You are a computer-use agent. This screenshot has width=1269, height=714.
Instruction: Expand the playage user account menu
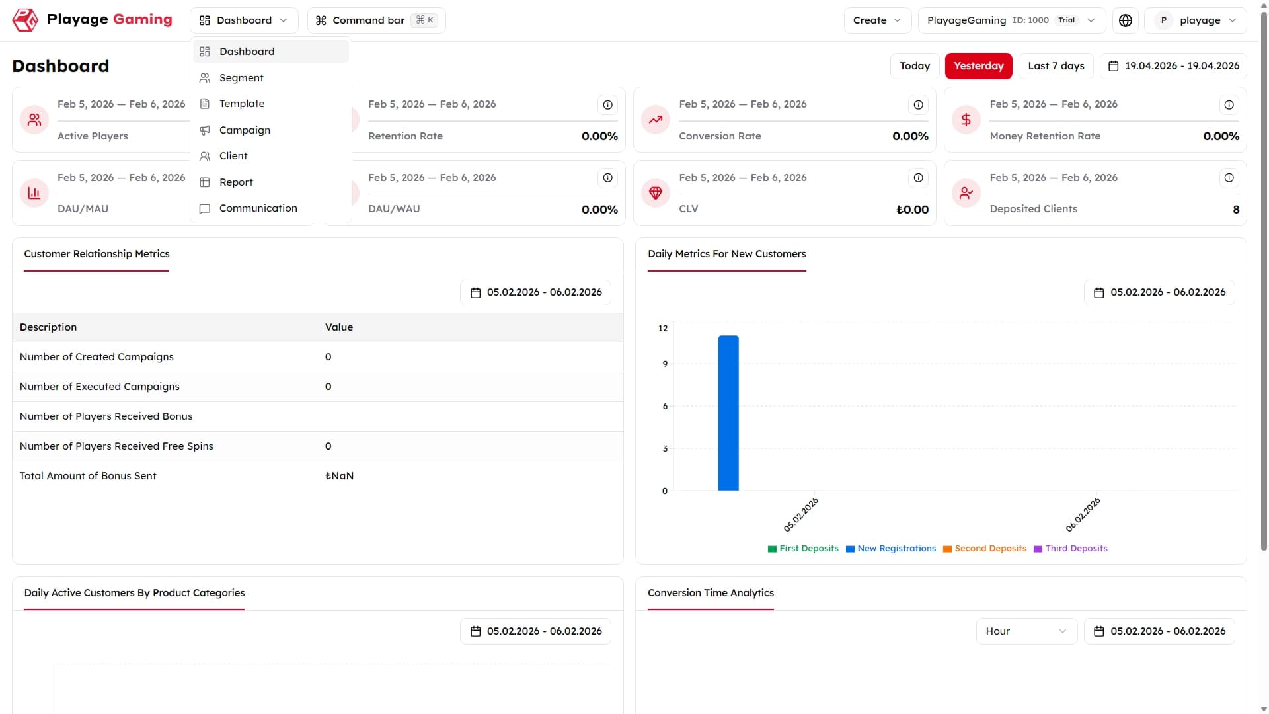pyautogui.click(x=1196, y=20)
